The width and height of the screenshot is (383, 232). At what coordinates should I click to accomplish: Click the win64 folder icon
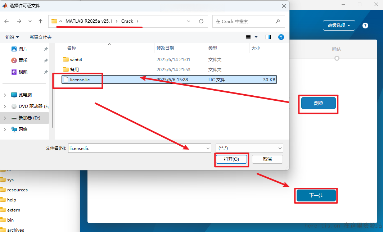click(66, 59)
